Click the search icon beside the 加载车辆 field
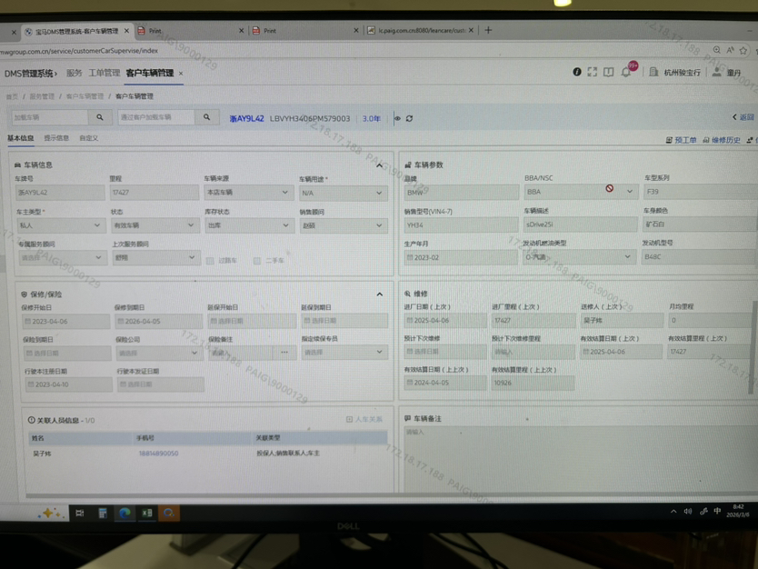Viewport: 758px width, 569px height. pyautogui.click(x=100, y=117)
